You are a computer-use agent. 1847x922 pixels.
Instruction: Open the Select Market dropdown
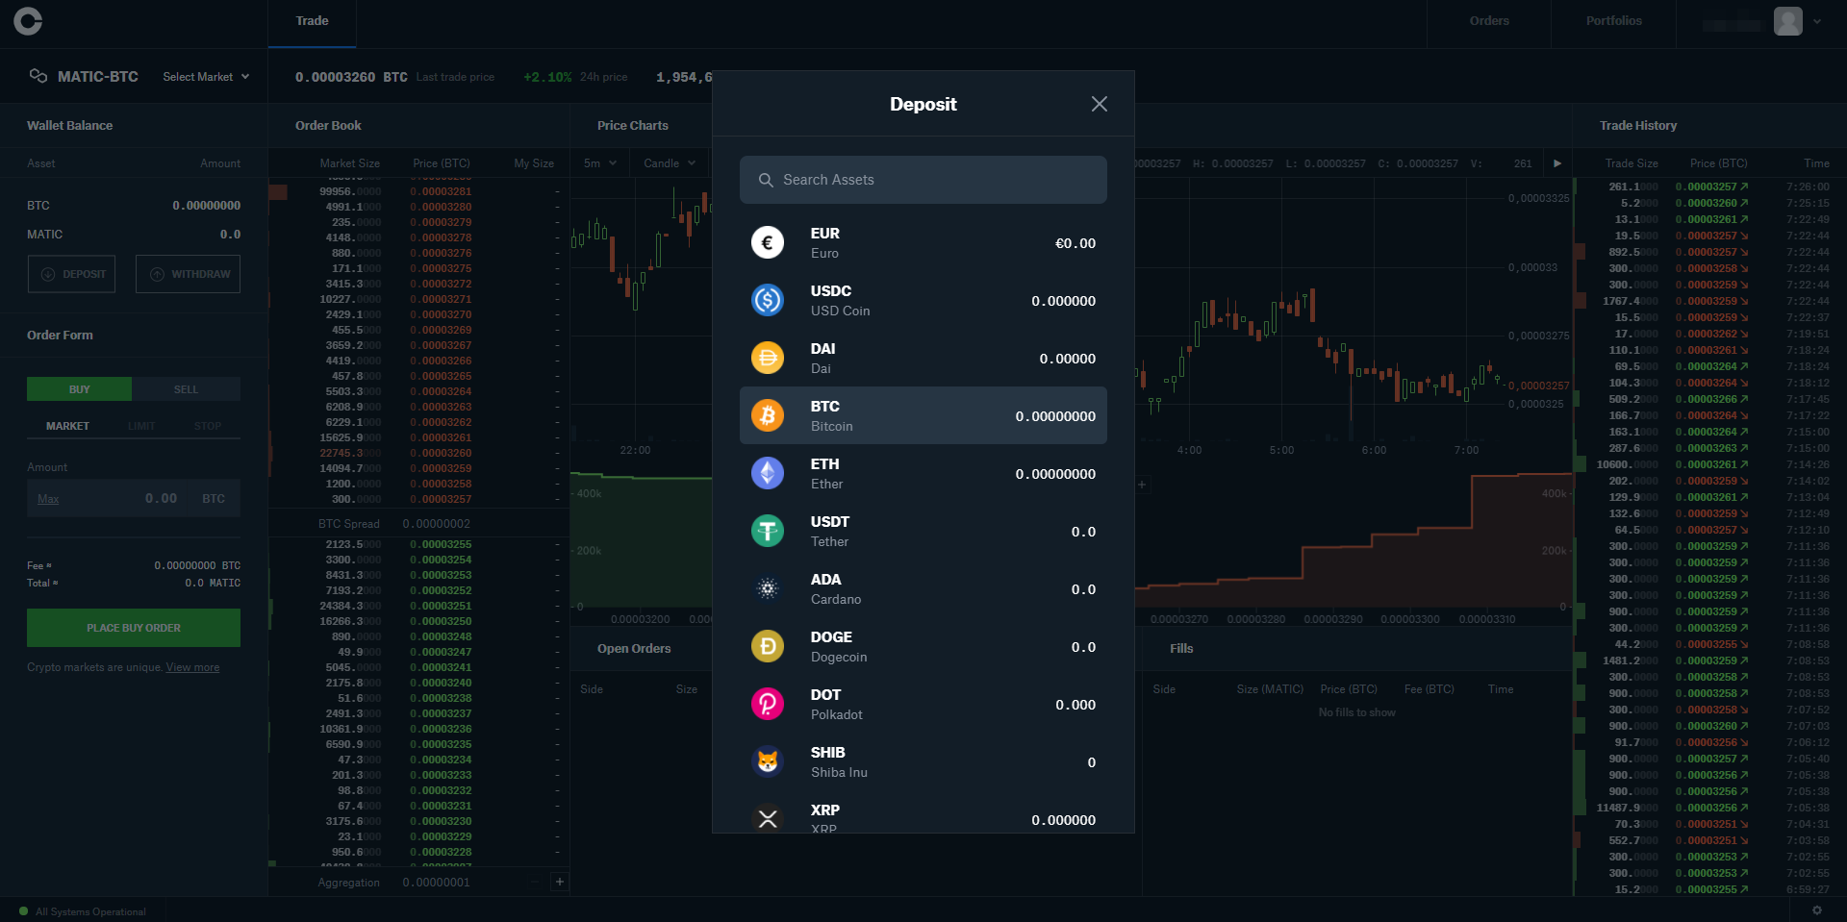tap(206, 77)
